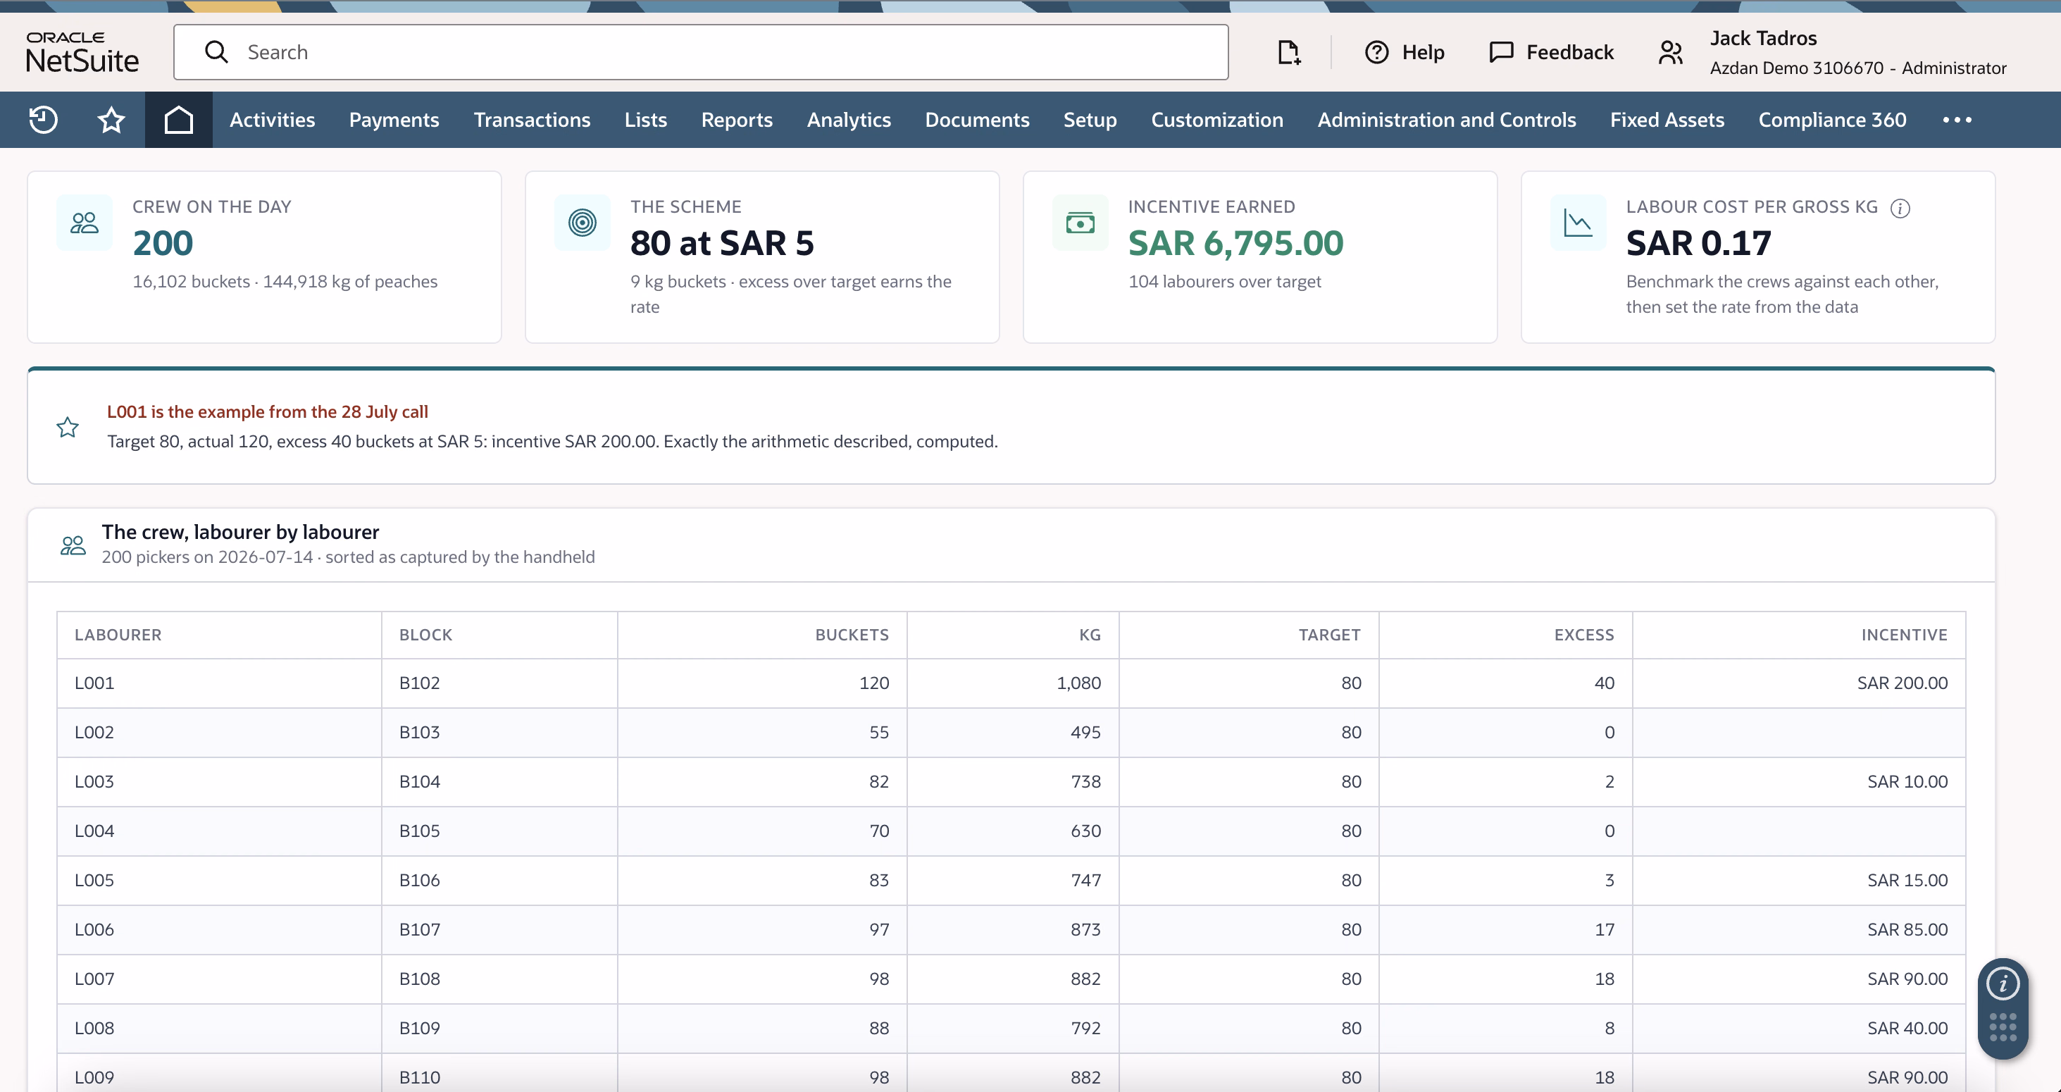The height and width of the screenshot is (1092, 2061).
Task: Click the Help link
Action: coord(1423,52)
